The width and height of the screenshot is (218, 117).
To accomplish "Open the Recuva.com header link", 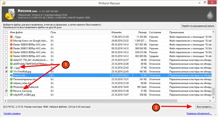I will click(28, 11).
